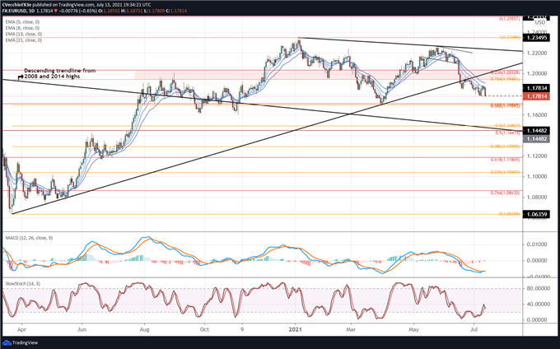This screenshot has width=560, height=349.
Task: Click the 0.618(1.11865) Fibonacci level label
Action: [506, 160]
